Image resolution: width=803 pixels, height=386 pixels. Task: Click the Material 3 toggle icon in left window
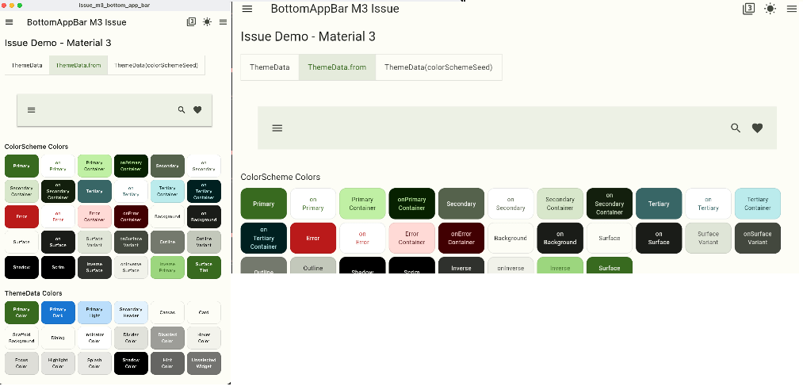(192, 22)
